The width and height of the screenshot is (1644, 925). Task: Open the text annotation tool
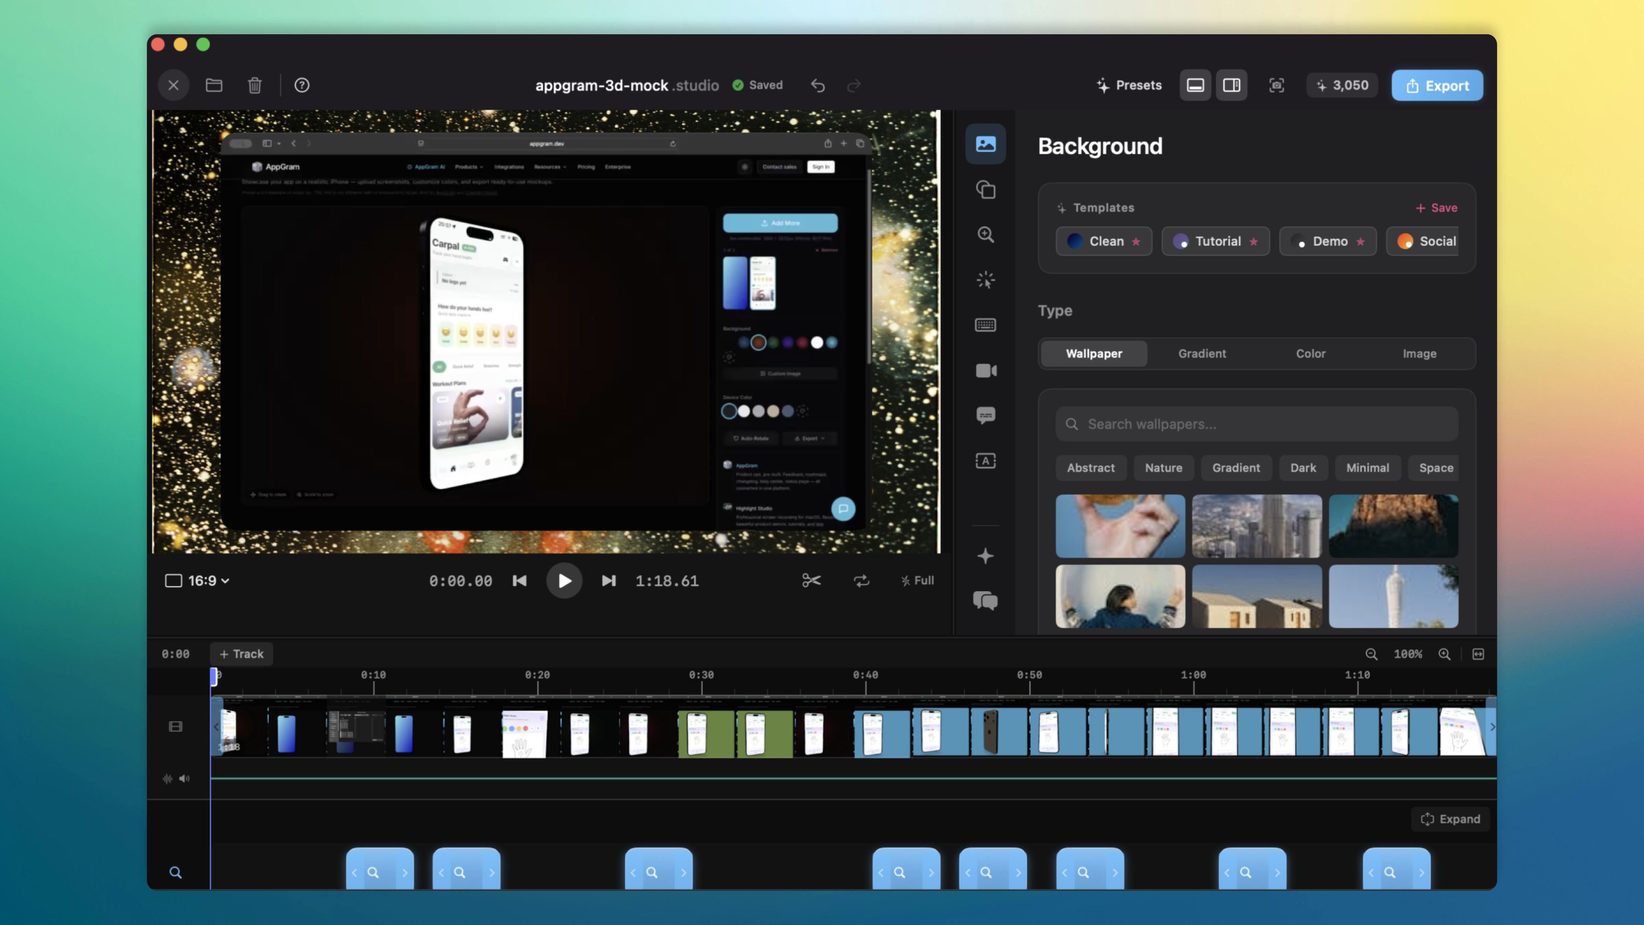click(x=986, y=460)
